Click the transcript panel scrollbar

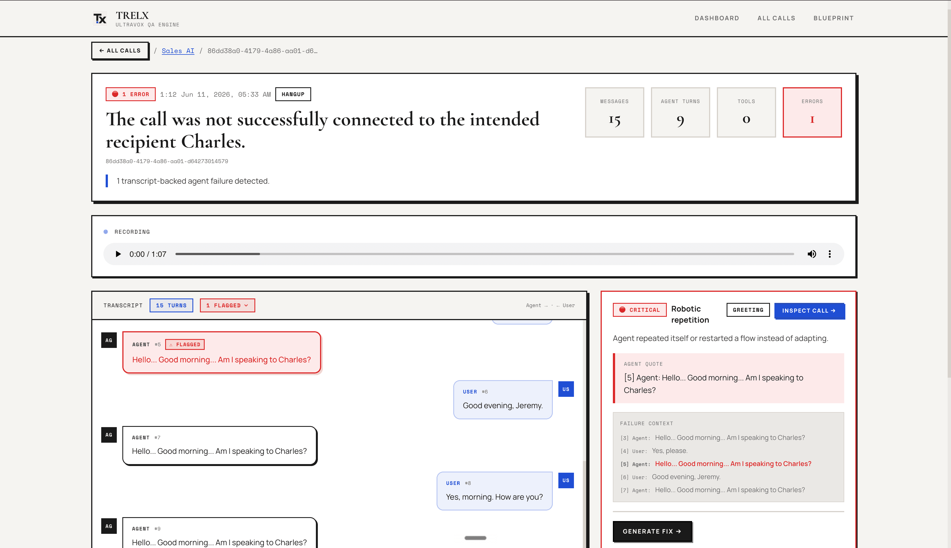click(x=585, y=504)
